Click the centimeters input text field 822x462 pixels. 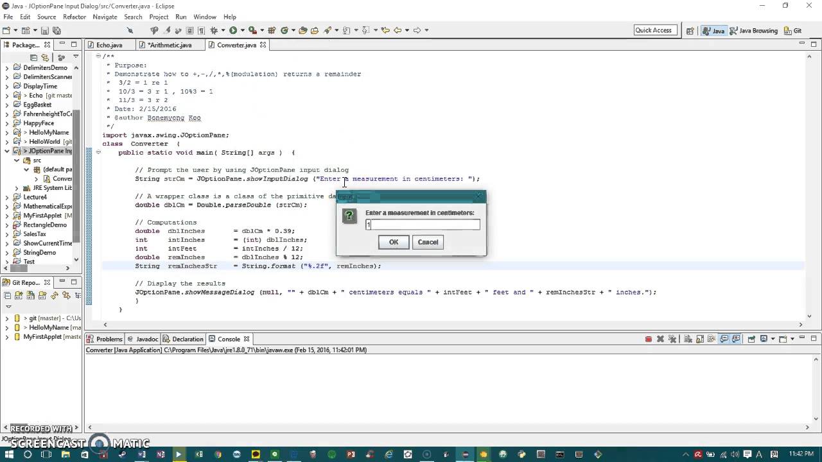pyautogui.click(x=423, y=225)
